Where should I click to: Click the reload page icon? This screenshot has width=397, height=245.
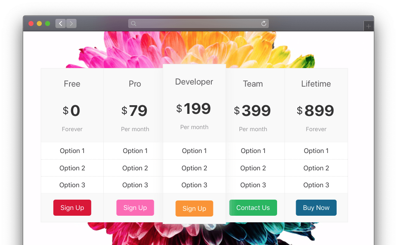(x=264, y=24)
